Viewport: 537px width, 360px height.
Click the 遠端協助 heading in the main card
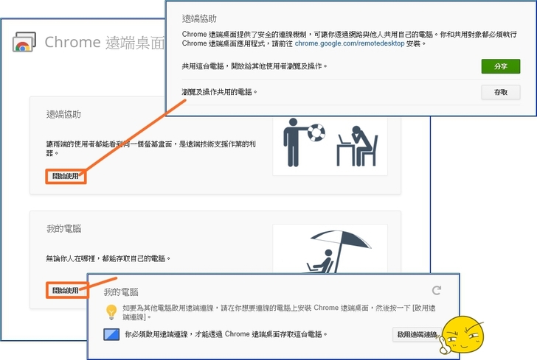(63, 114)
